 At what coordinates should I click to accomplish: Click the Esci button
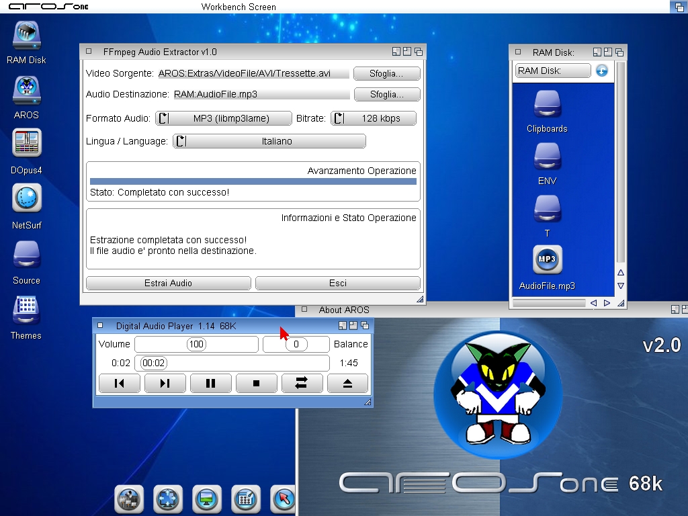pyautogui.click(x=338, y=284)
